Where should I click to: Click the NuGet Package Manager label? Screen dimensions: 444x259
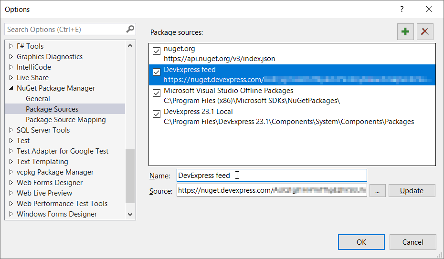click(56, 88)
